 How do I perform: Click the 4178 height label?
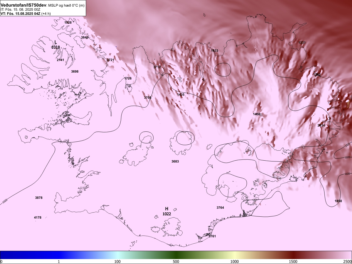tap(38, 218)
